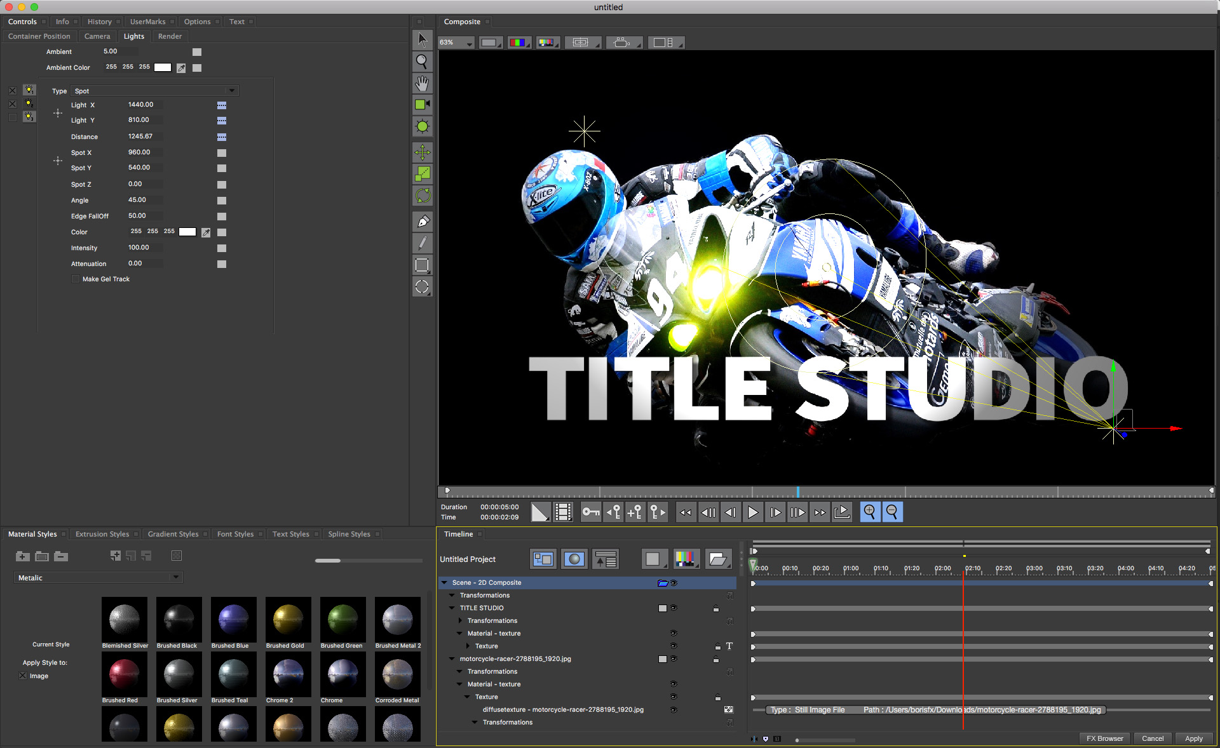Select the Zoom tool in the left toolbar
Image resolution: width=1220 pixels, height=748 pixels.
(x=422, y=62)
